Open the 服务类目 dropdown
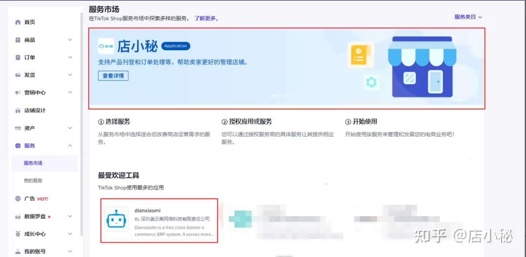The width and height of the screenshot is (526, 257). tap(468, 17)
